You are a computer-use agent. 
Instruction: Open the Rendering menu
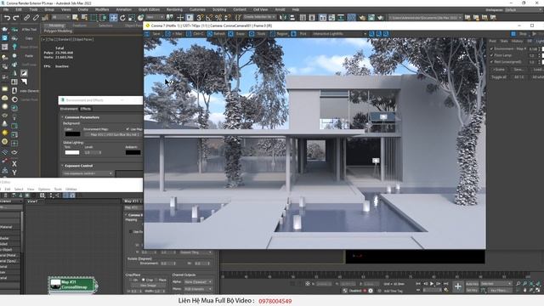click(x=174, y=9)
